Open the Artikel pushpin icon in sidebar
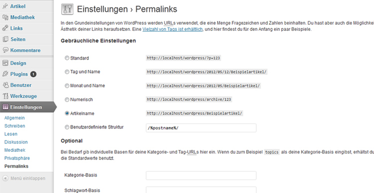Viewport: 374px width, 193px height. [x=5, y=6]
